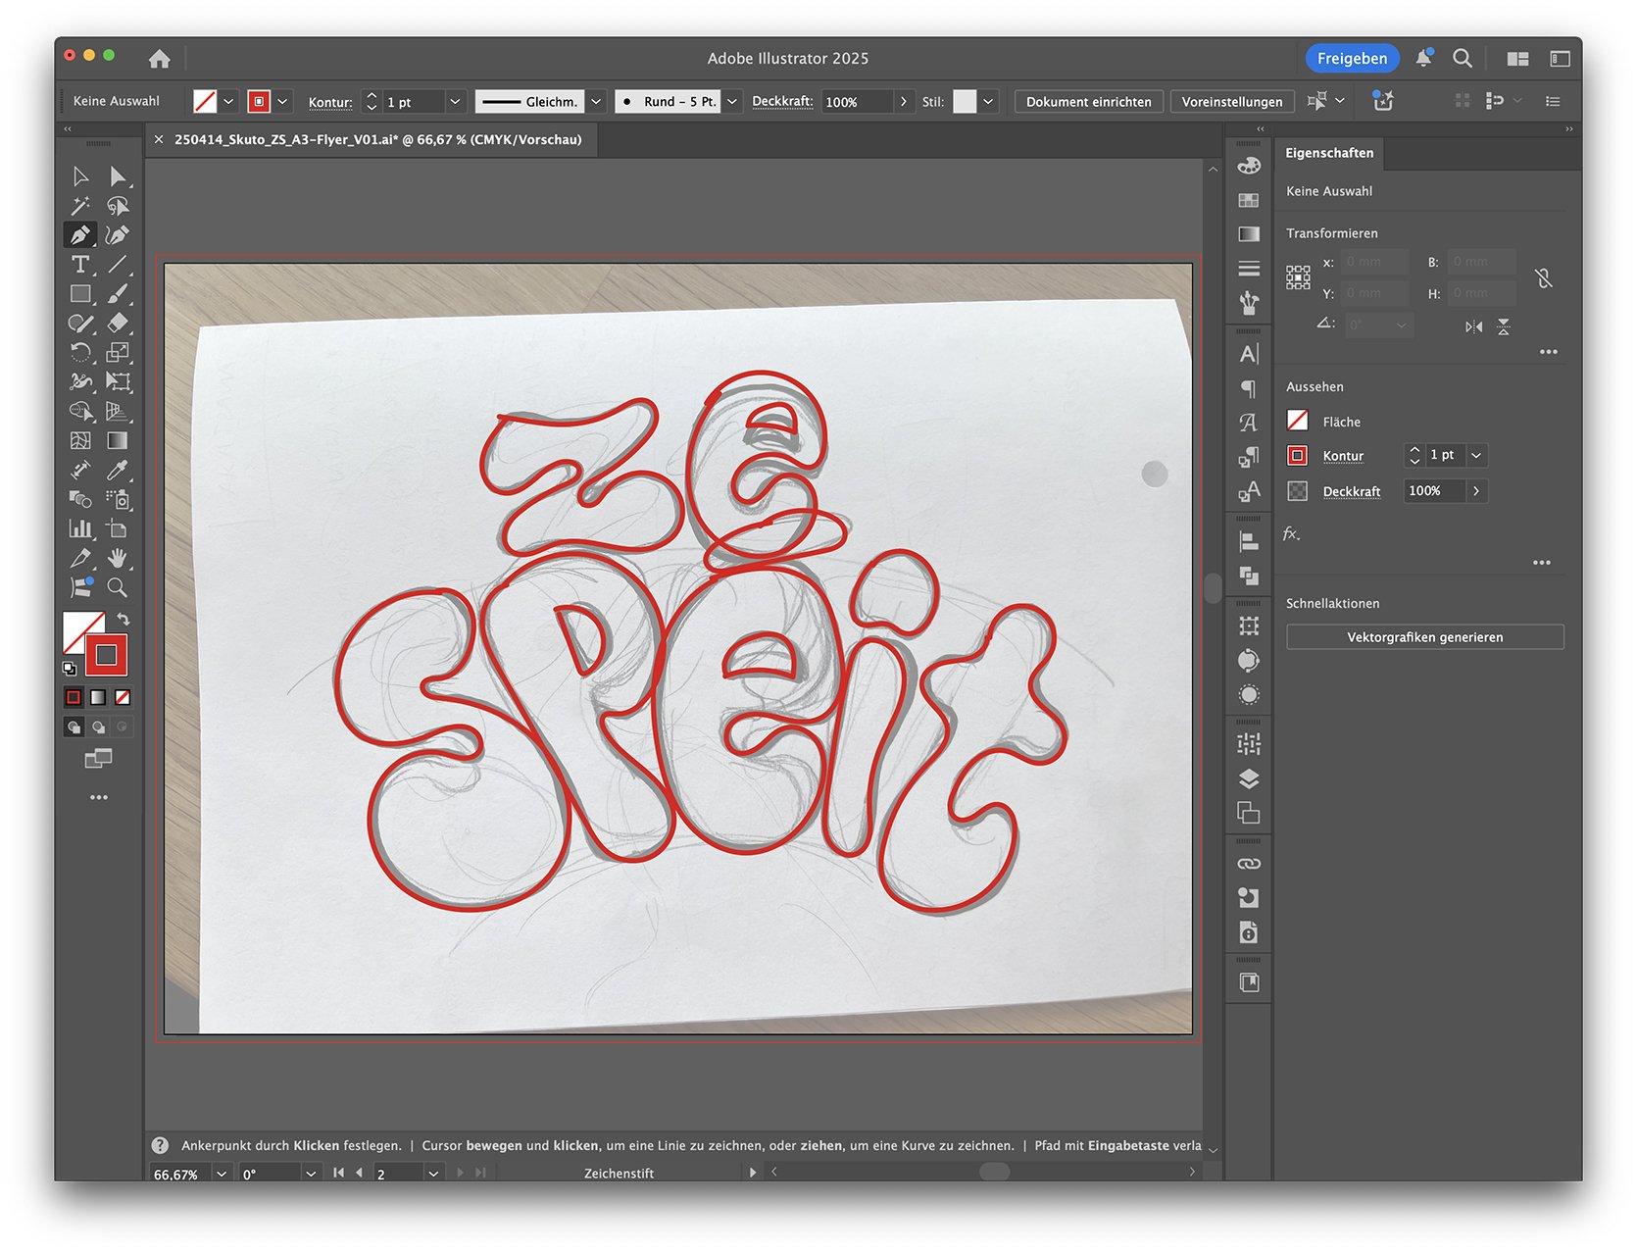Open the Color panel palette icon
Image resolution: width=1637 pixels, height=1253 pixels.
pyautogui.click(x=1249, y=166)
